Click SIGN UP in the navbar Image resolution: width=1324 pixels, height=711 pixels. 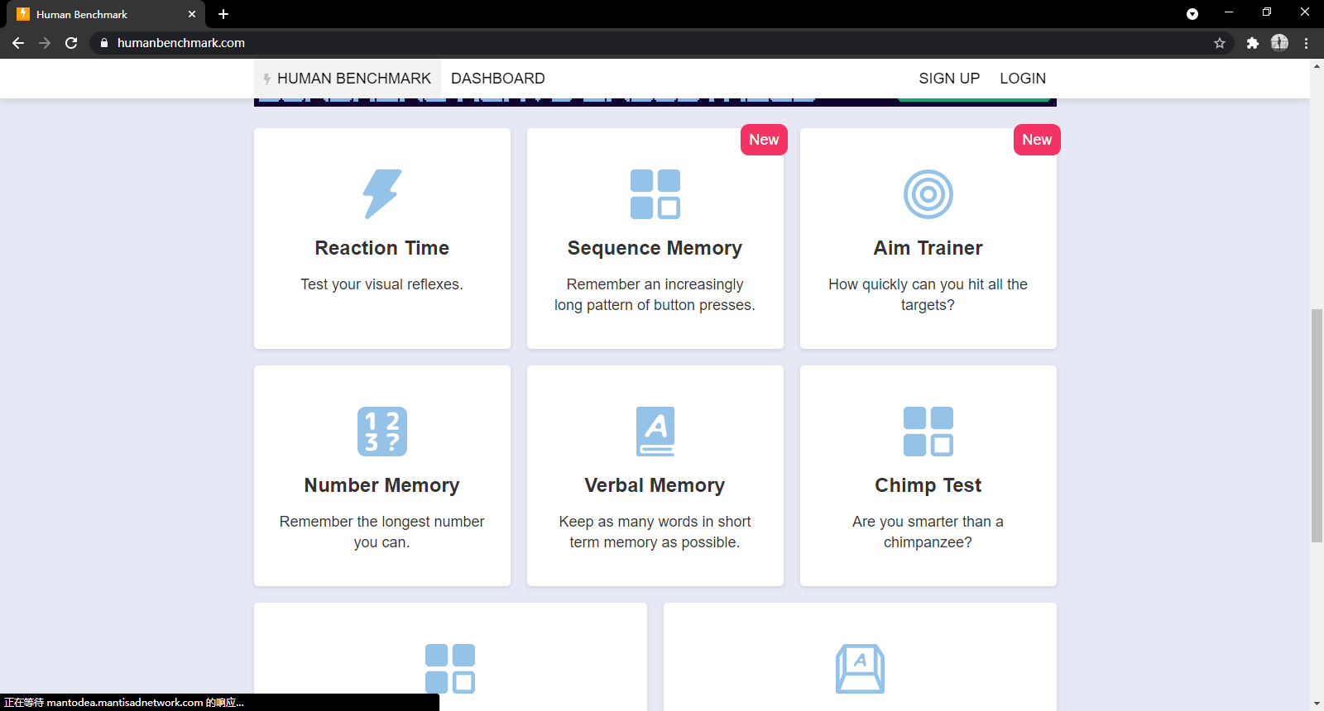[x=949, y=79]
